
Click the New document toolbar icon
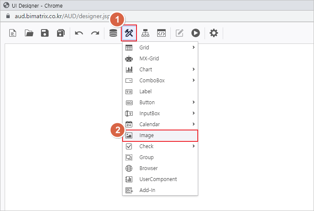click(x=13, y=33)
